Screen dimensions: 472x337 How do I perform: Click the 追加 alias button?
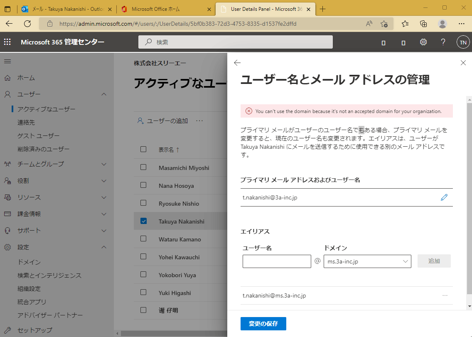[434, 261]
